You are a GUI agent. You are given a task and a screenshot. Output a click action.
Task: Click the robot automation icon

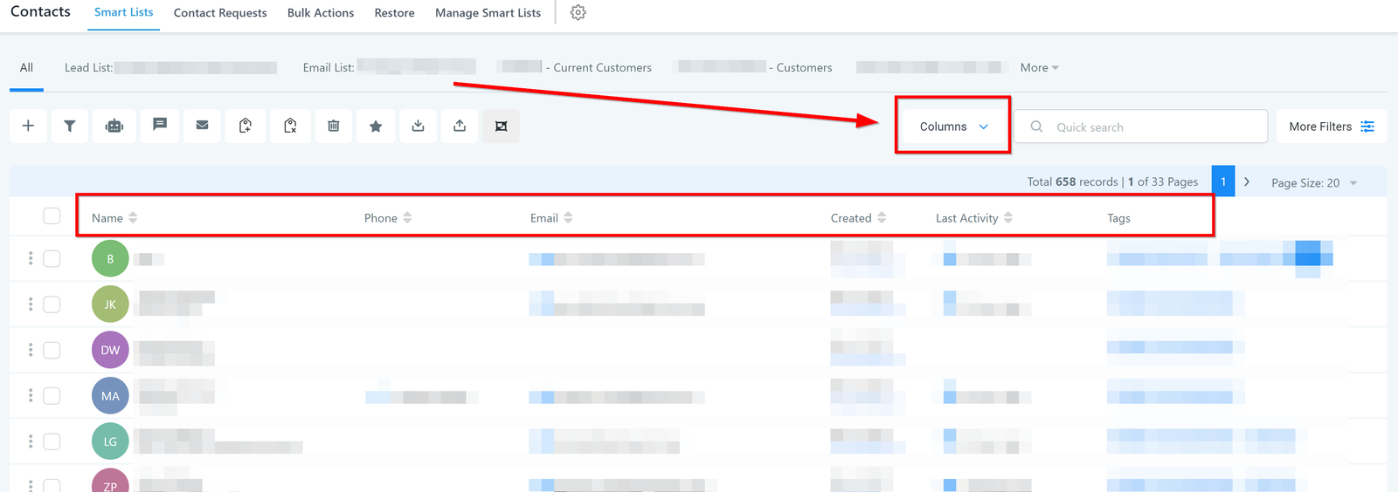coord(114,126)
